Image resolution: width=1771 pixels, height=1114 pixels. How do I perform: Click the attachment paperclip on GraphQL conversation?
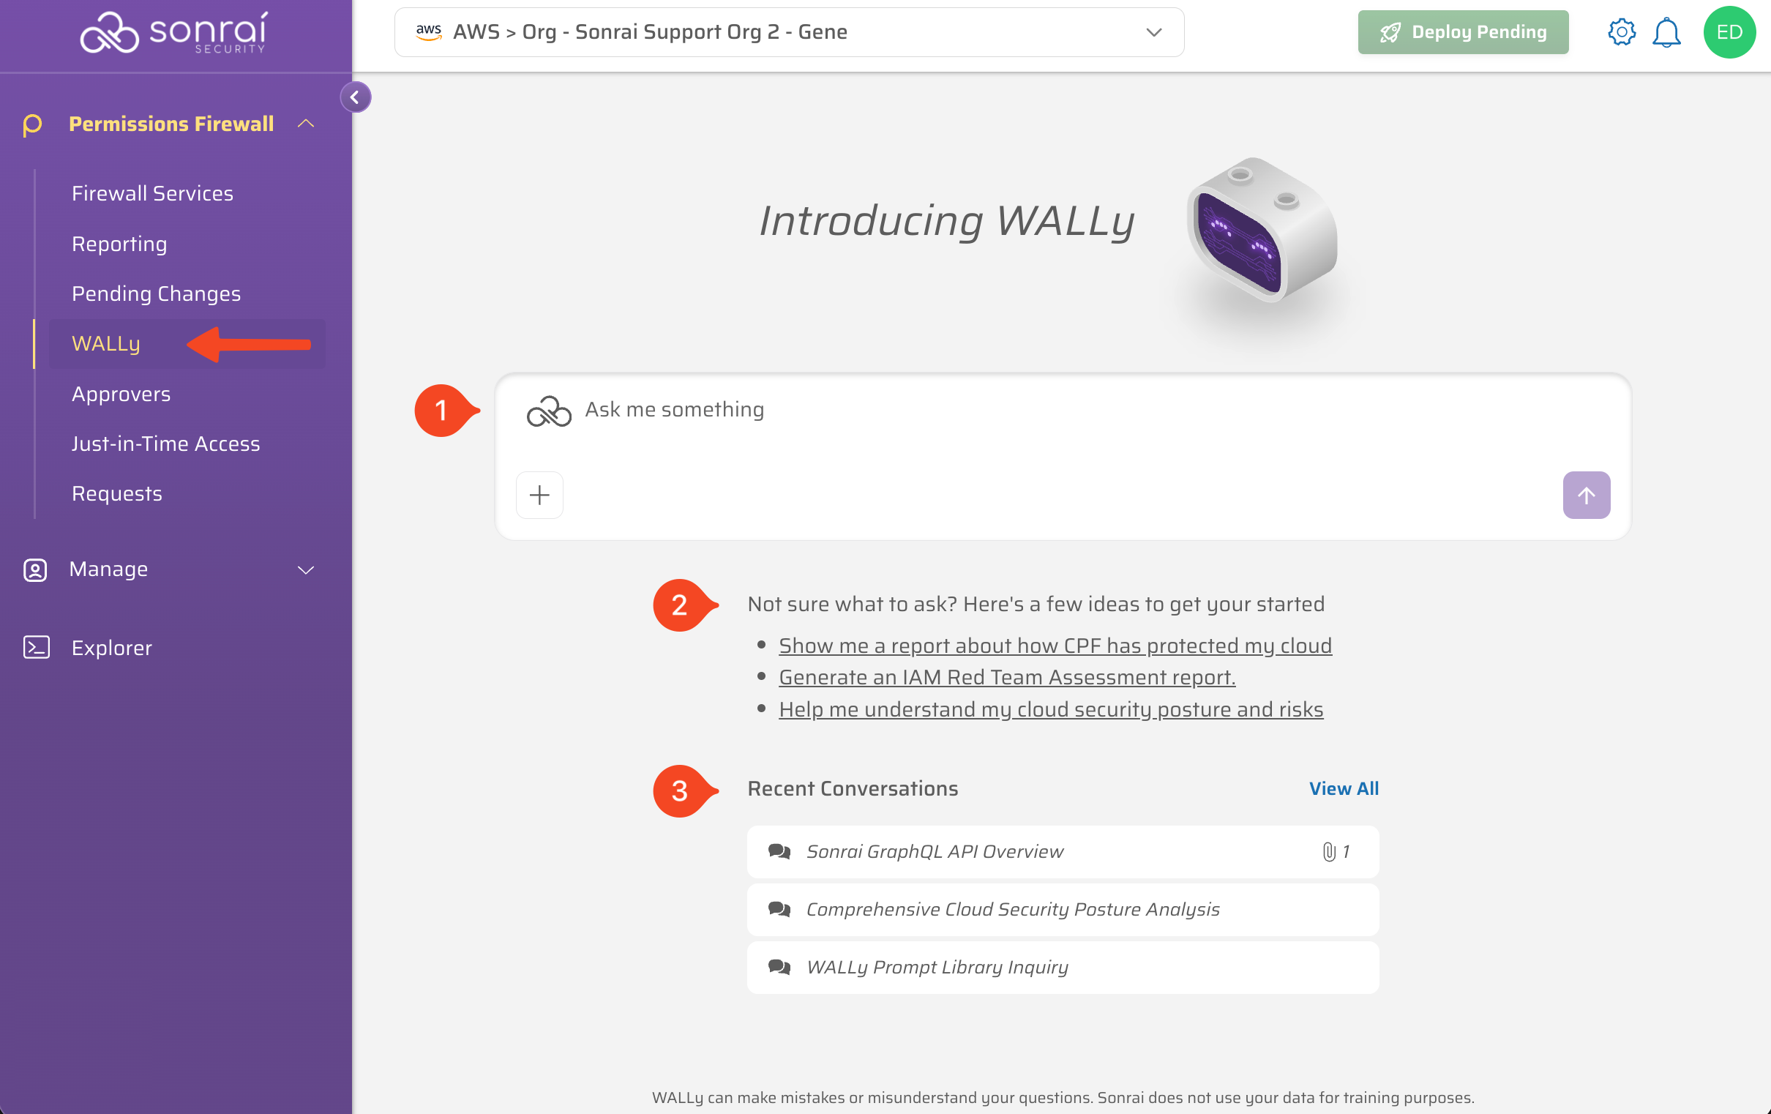(x=1329, y=851)
